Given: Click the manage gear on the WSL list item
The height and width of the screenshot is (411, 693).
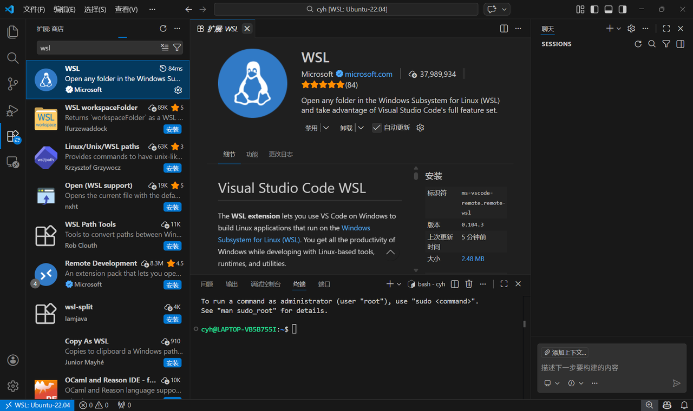Looking at the screenshot, I should tap(178, 90).
